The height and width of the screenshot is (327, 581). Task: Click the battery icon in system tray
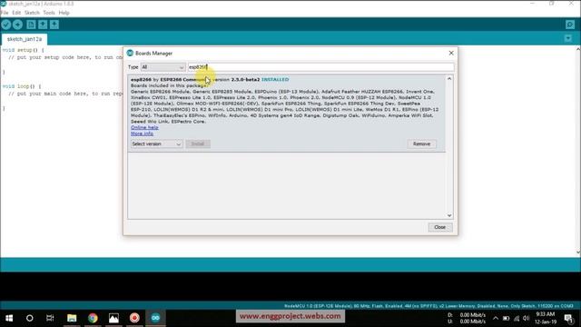[x=506, y=318]
